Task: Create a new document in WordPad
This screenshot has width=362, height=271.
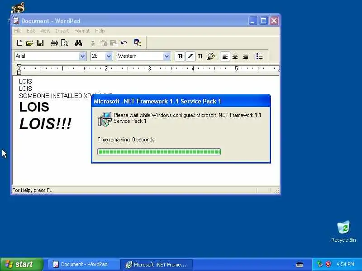Action: coord(19,43)
